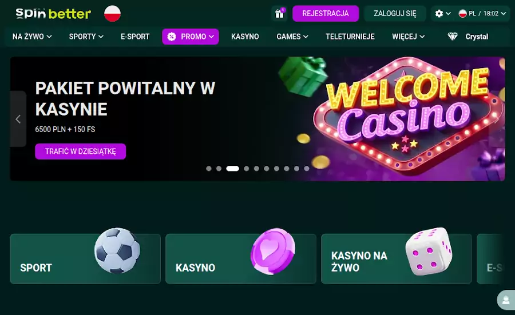
Task: Select the last carousel dot
Action: click(x=307, y=169)
